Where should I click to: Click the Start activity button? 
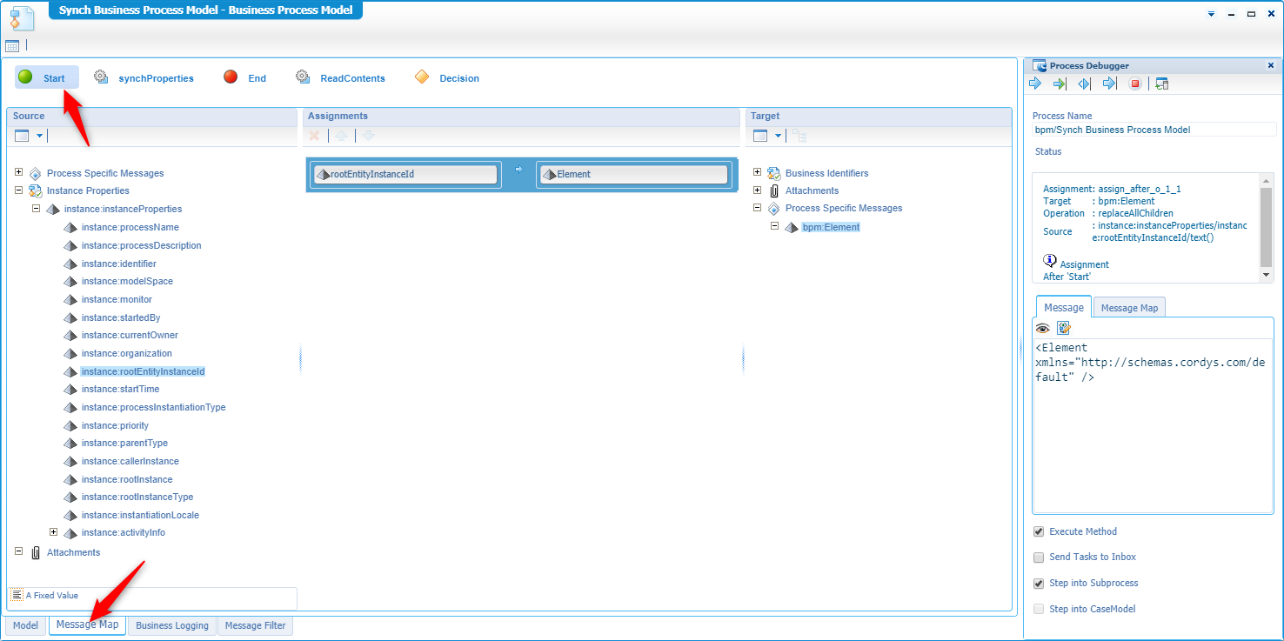point(47,77)
